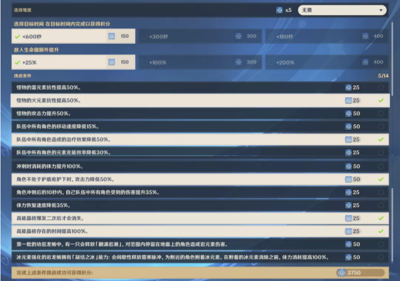The height and width of the screenshot is (281, 400).
Task: Click the points icon next to 150 in <600秒
Action: coord(111,36)
